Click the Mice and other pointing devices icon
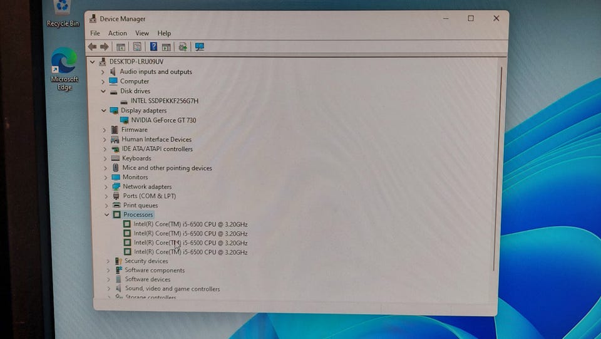601x339 pixels. 115,167
